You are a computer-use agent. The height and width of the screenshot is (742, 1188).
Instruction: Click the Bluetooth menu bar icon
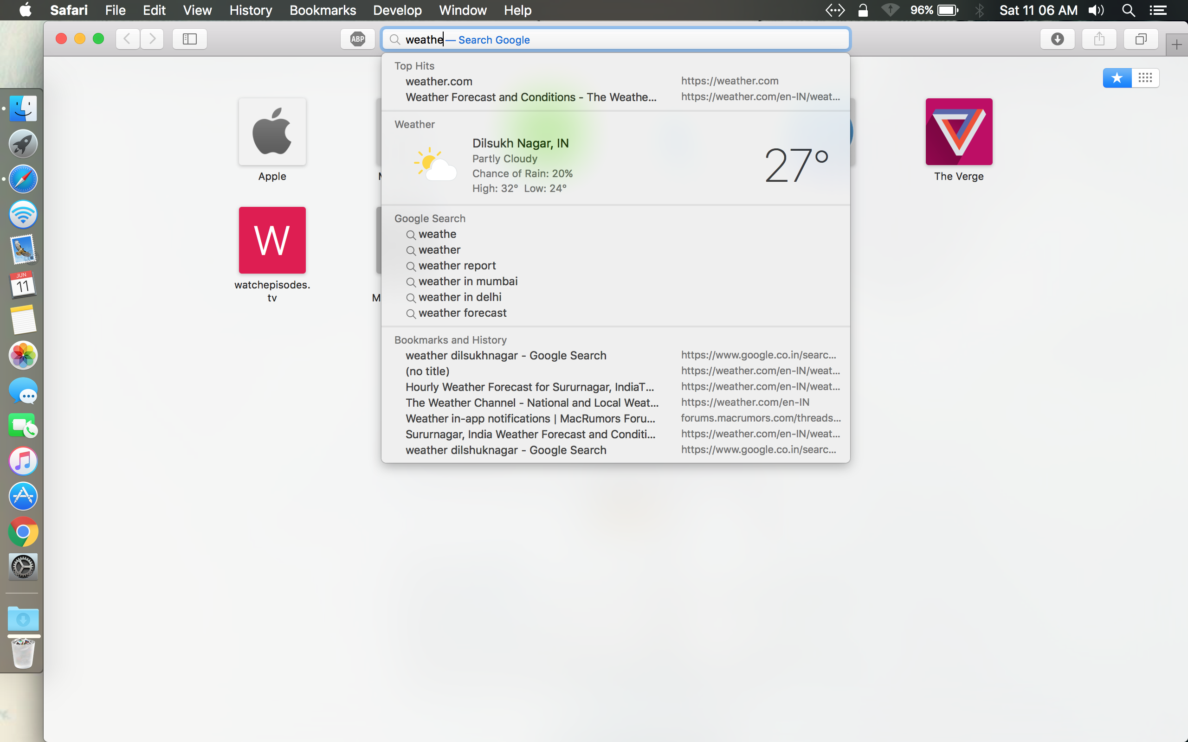coord(979,10)
